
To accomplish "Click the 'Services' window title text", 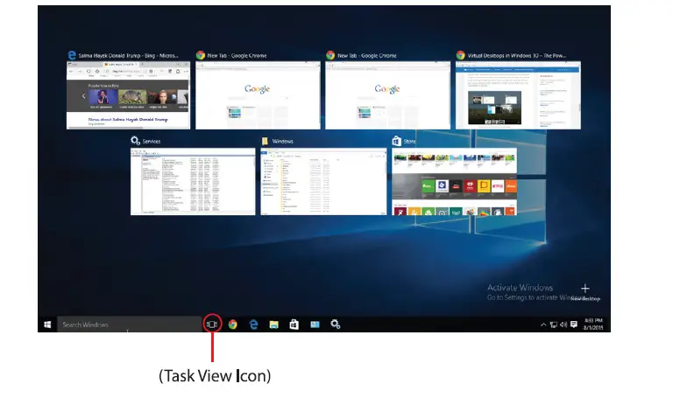I will [x=151, y=142].
